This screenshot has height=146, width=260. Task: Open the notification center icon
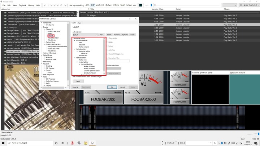tap(256, 143)
